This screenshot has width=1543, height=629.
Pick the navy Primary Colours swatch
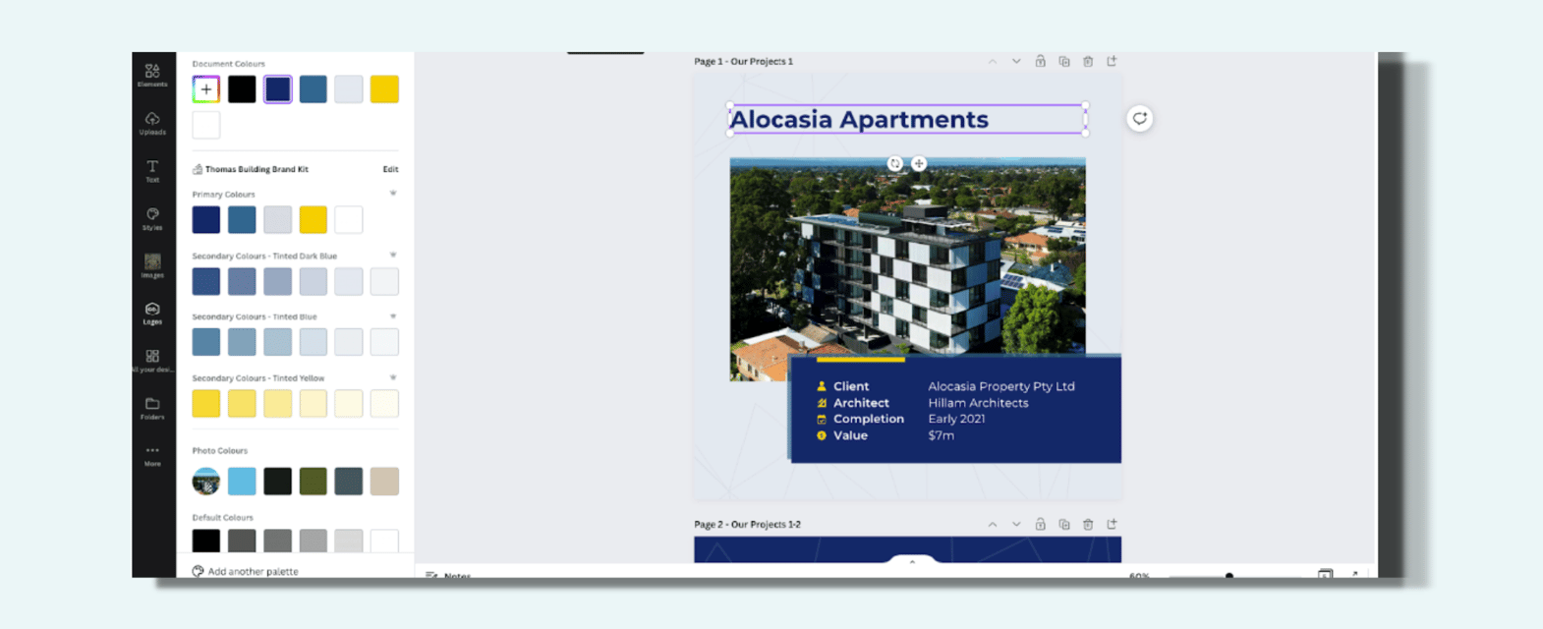[x=206, y=219]
